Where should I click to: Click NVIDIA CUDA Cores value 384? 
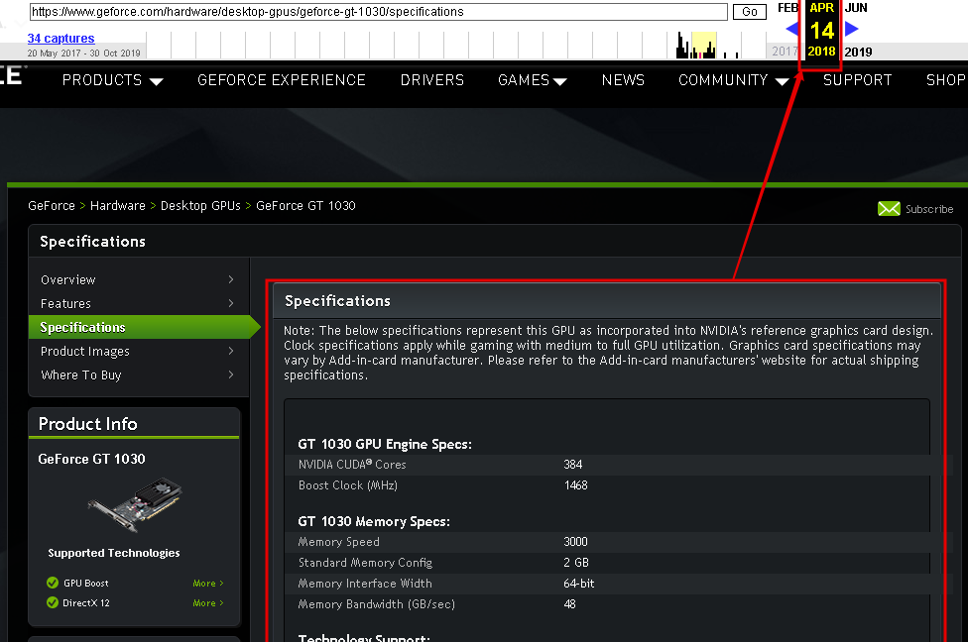[573, 465]
